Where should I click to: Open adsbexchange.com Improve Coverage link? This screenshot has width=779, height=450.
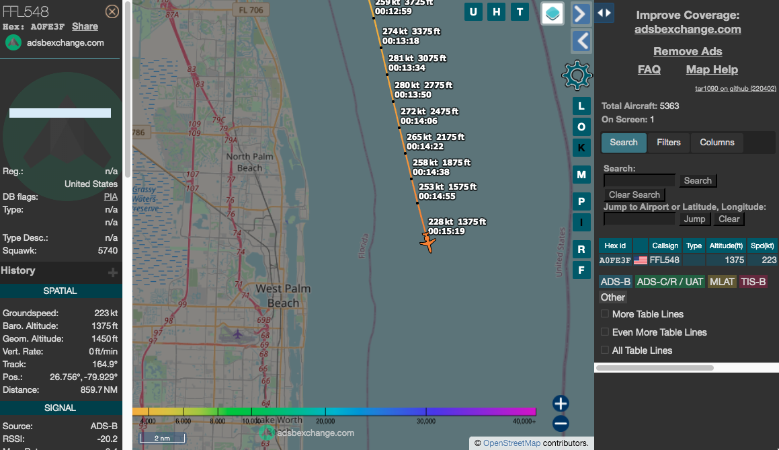[688, 30]
